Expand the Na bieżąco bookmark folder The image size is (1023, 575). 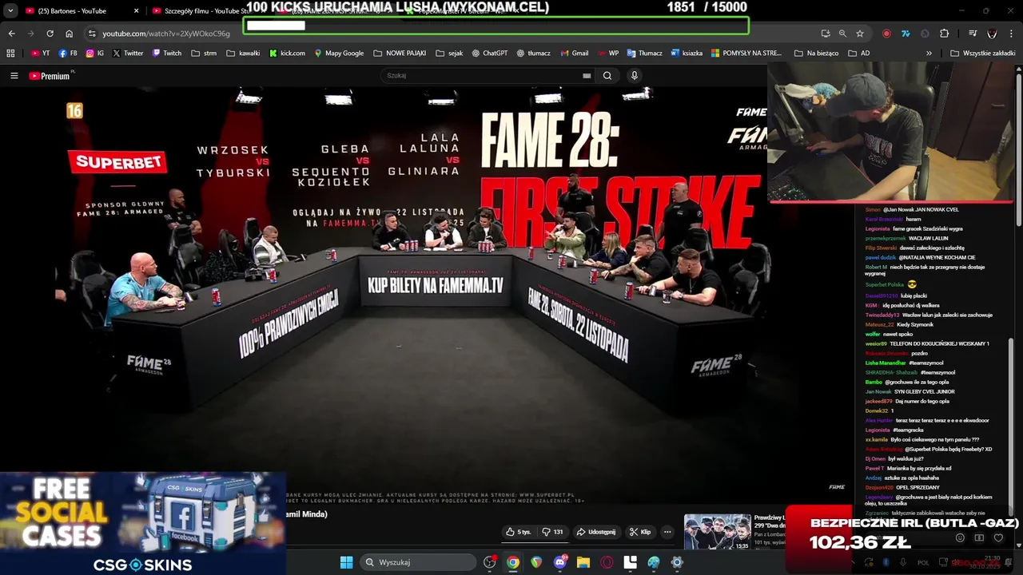(x=816, y=54)
